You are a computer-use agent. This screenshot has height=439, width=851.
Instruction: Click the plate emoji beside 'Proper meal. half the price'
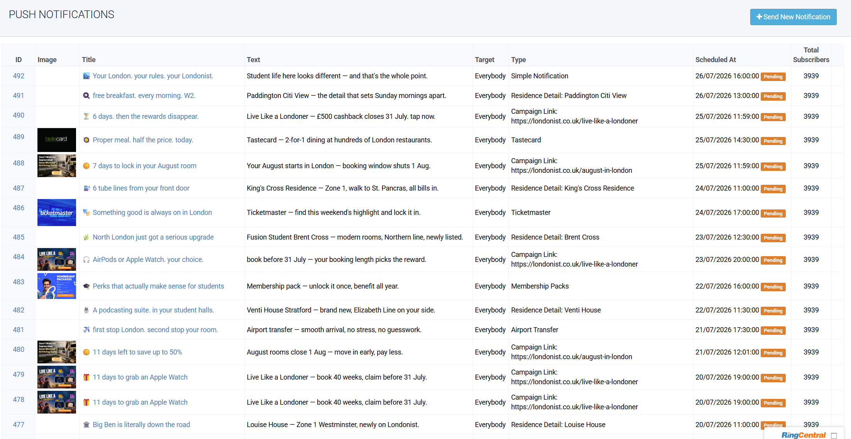[86, 140]
